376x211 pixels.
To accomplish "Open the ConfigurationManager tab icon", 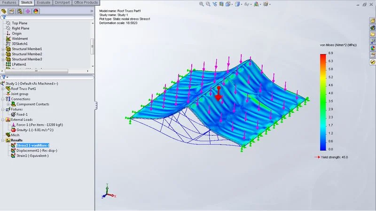I will [19, 11].
